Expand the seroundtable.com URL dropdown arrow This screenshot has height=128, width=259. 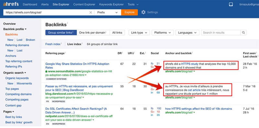[86, 75]
